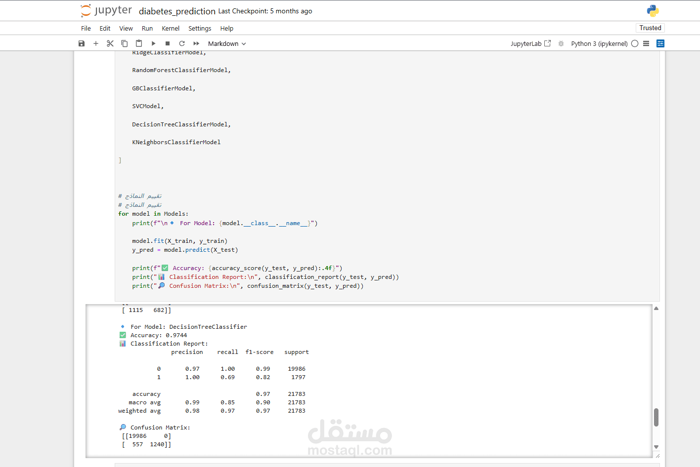The height and width of the screenshot is (467, 700).
Task: Click the 'support' column header in output
Action: point(297,352)
